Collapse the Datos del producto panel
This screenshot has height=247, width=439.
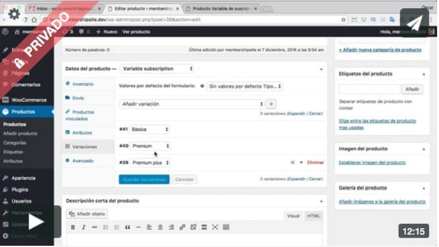321,69
